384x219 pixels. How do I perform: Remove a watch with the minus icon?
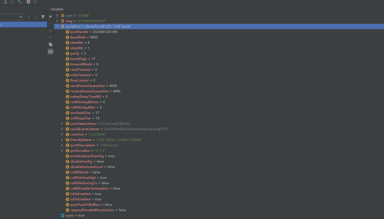point(50,23)
